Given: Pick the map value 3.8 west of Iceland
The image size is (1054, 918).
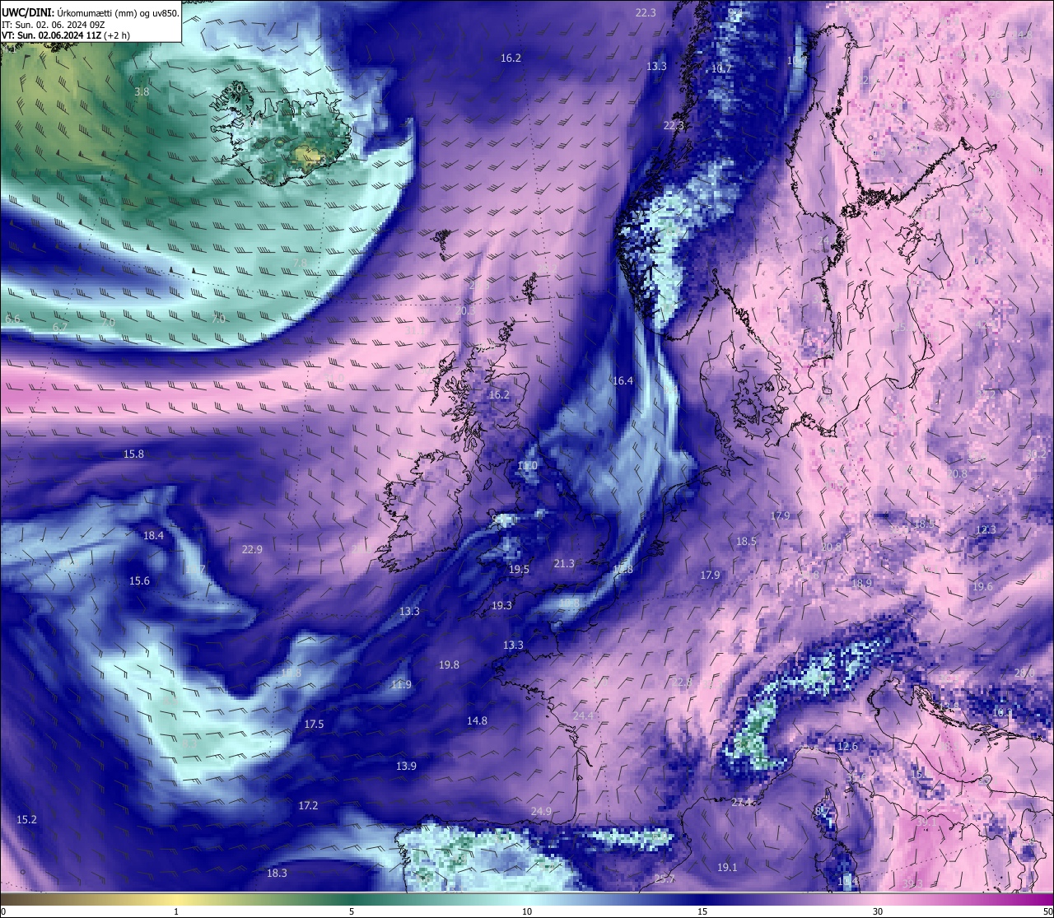Looking at the screenshot, I should (142, 92).
